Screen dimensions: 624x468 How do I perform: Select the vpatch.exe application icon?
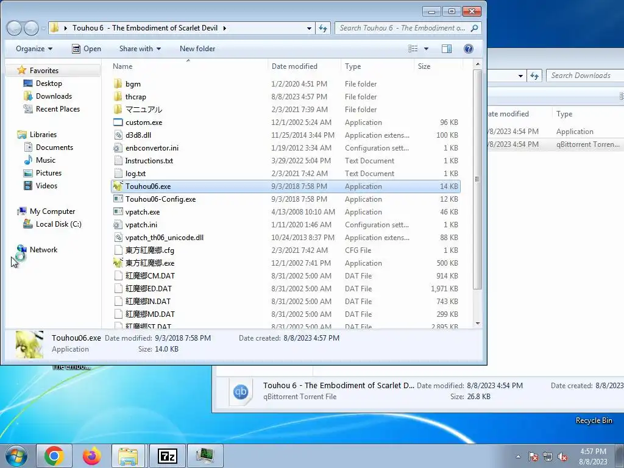tap(118, 211)
